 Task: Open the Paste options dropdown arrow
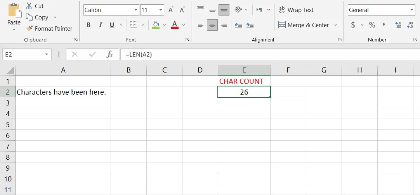click(x=14, y=29)
